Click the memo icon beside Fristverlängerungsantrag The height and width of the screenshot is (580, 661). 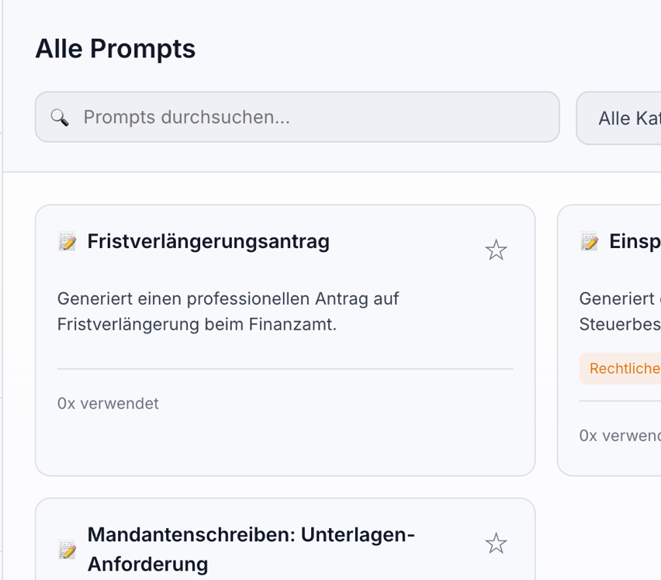(x=67, y=242)
